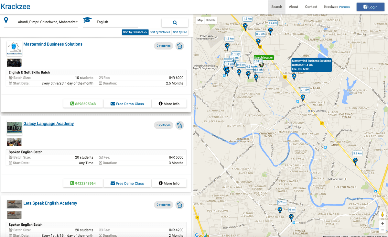388x237 pixels.
Task: Open the About menu item
Action: click(294, 7)
